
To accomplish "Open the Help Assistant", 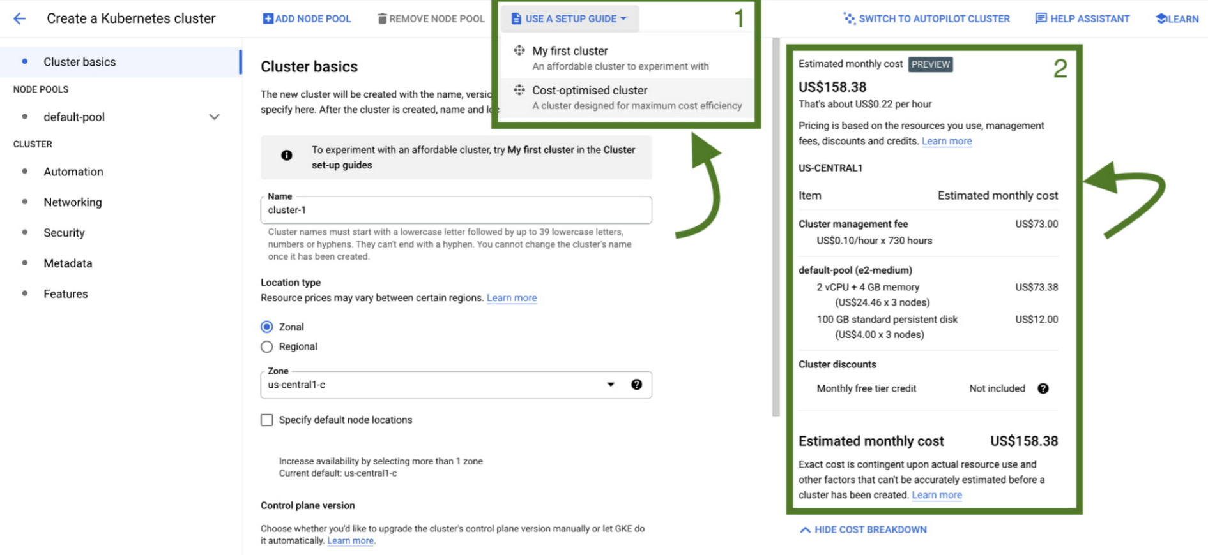I will [1082, 19].
